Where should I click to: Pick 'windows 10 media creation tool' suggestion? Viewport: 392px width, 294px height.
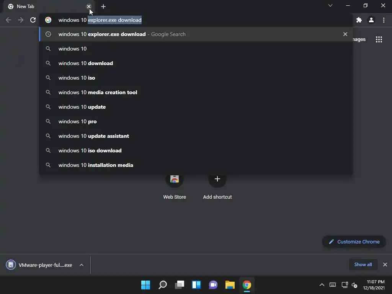pyautogui.click(x=196, y=92)
